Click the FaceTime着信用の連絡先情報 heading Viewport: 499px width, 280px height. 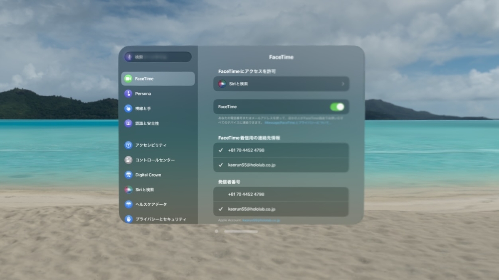point(249,138)
